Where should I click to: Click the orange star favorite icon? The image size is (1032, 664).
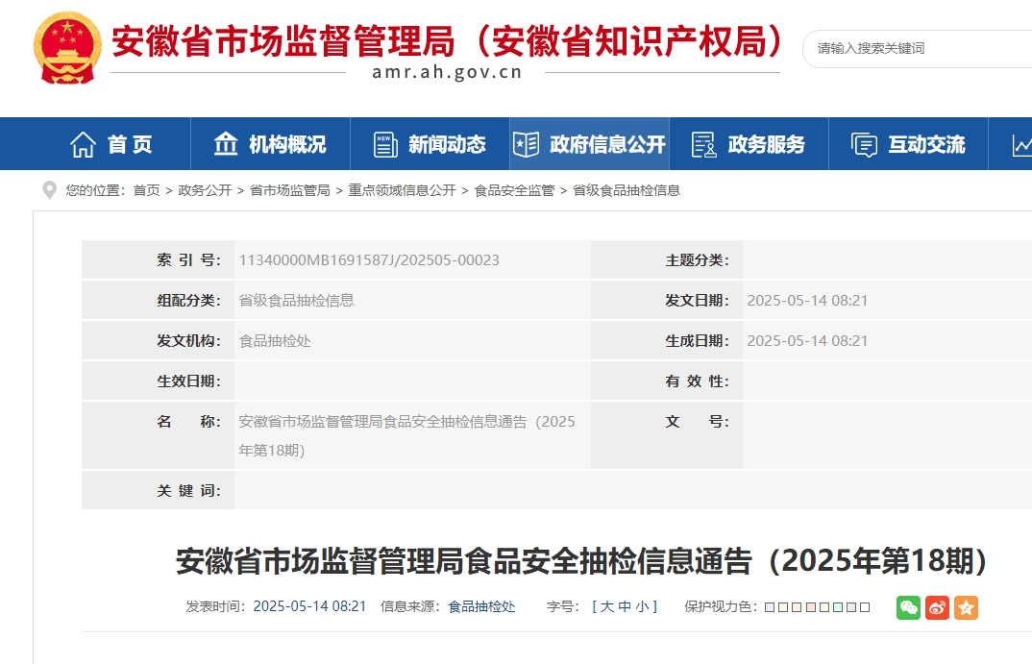coord(966,607)
